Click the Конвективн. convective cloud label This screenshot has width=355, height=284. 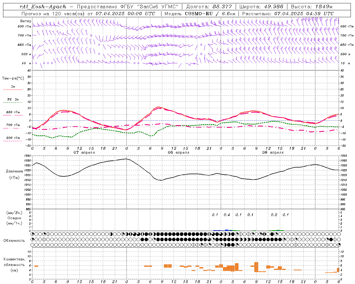click(x=14, y=260)
